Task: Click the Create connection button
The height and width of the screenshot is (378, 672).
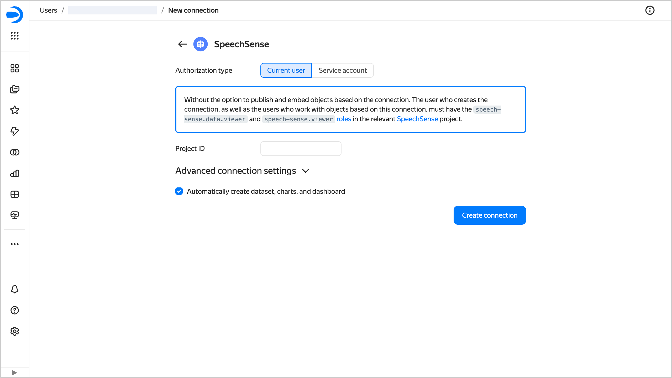Action: [490, 215]
